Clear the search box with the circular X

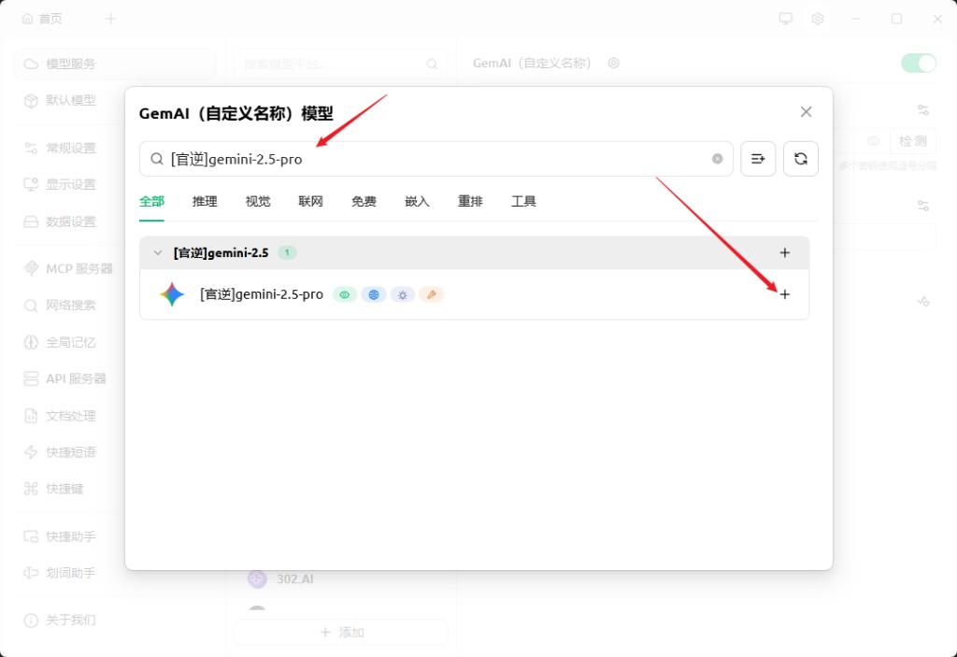pos(720,159)
